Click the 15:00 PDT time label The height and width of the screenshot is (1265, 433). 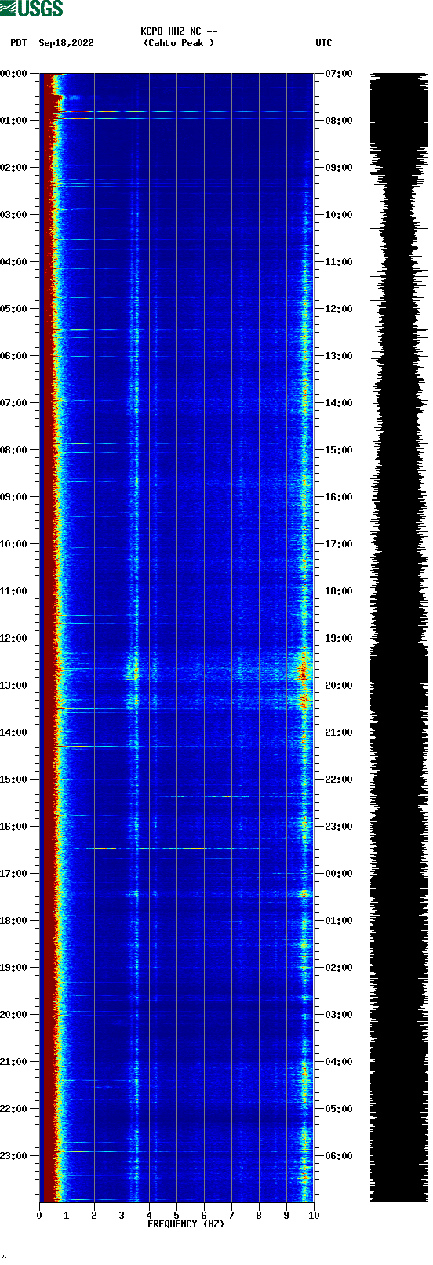tap(13, 780)
